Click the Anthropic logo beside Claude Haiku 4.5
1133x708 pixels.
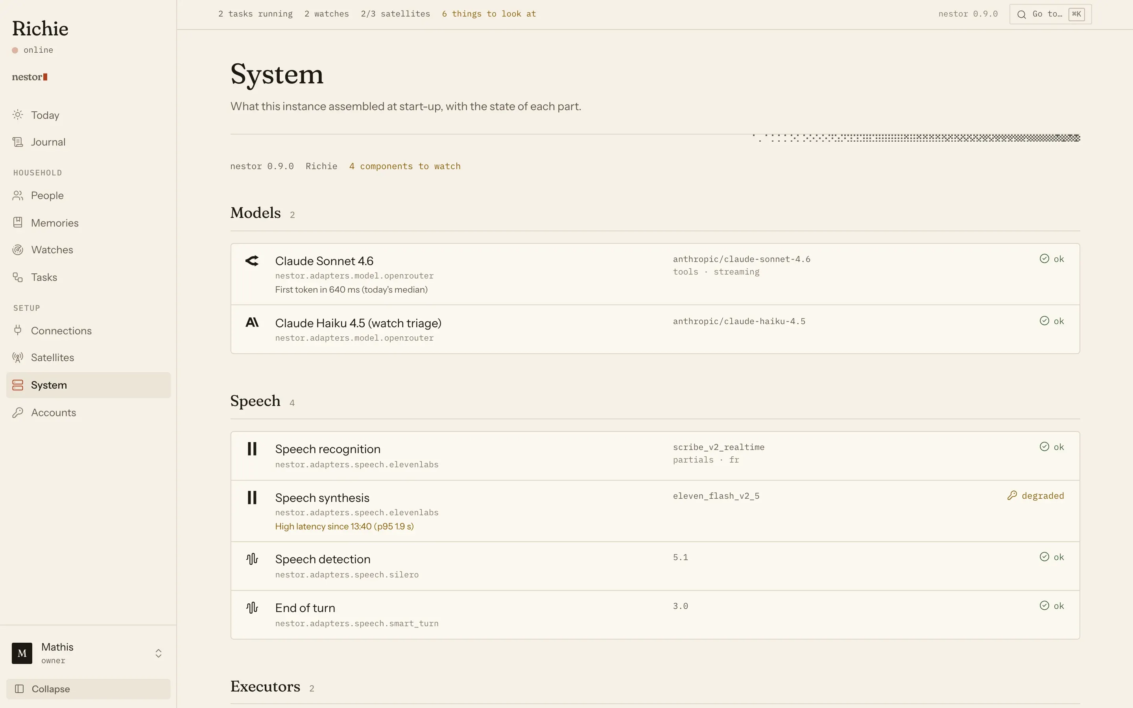[252, 322]
